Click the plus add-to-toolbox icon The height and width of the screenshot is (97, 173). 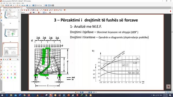[x=4, y=59]
